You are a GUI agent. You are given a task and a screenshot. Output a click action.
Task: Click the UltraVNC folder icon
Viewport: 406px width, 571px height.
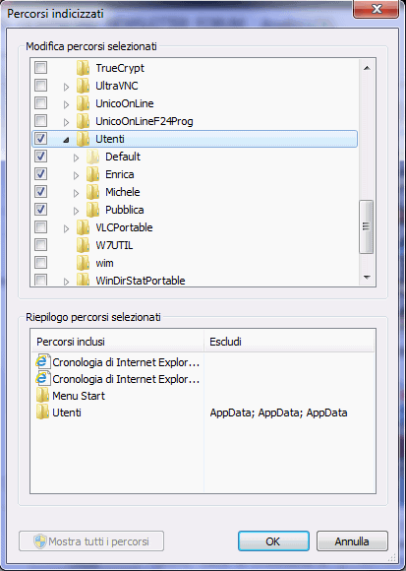click(x=83, y=86)
